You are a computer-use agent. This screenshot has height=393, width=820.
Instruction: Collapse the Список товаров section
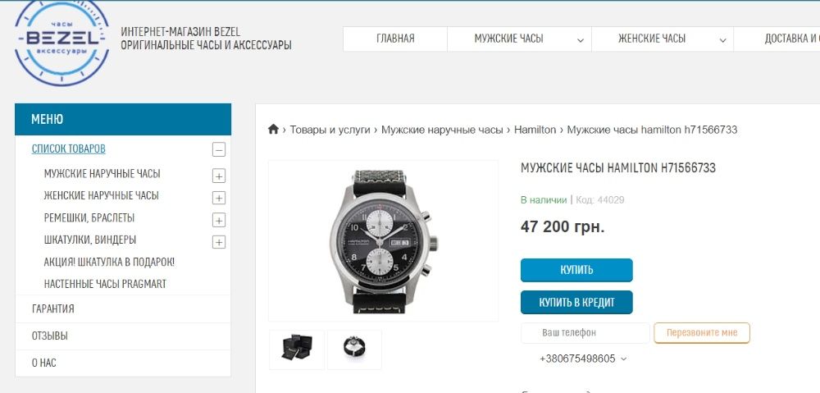(219, 149)
